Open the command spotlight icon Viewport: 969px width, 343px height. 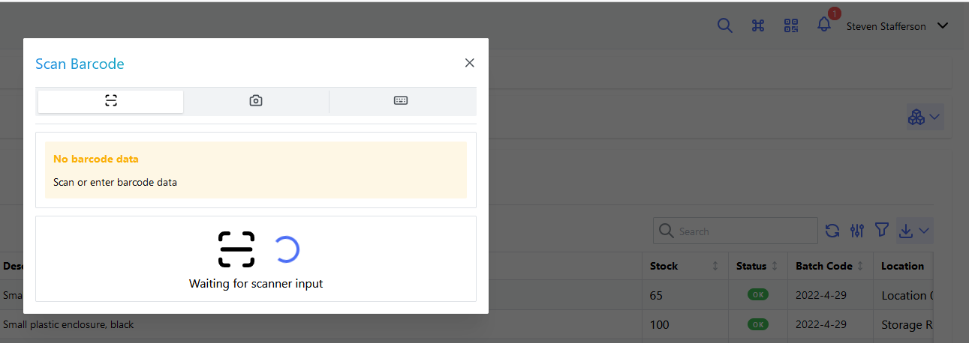coord(758,25)
